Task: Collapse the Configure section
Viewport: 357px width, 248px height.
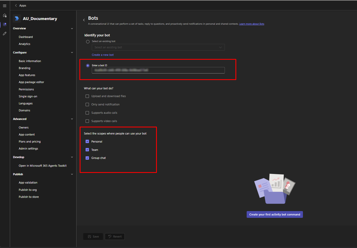Action: (x=72, y=53)
